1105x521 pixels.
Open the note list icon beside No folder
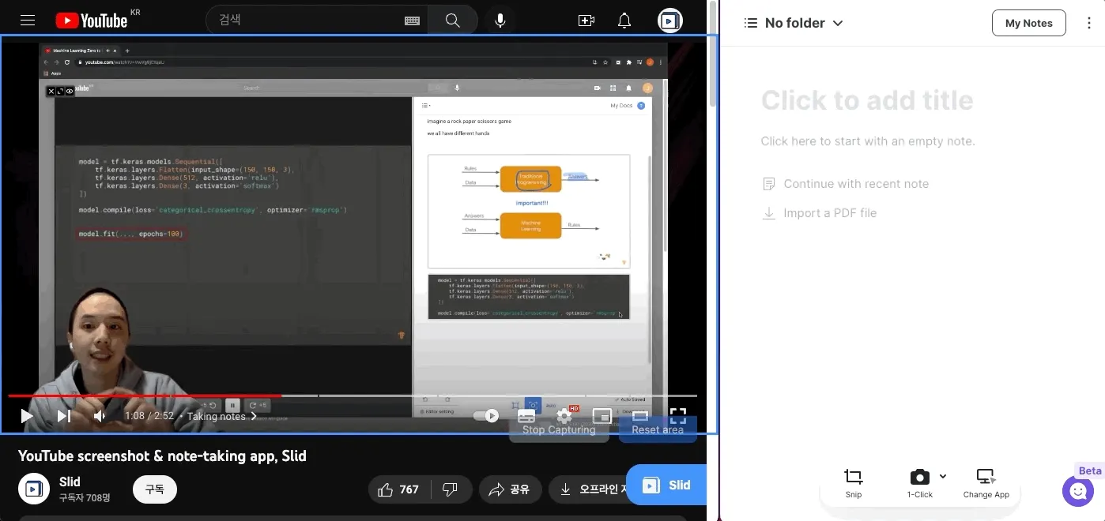pyautogui.click(x=751, y=23)
